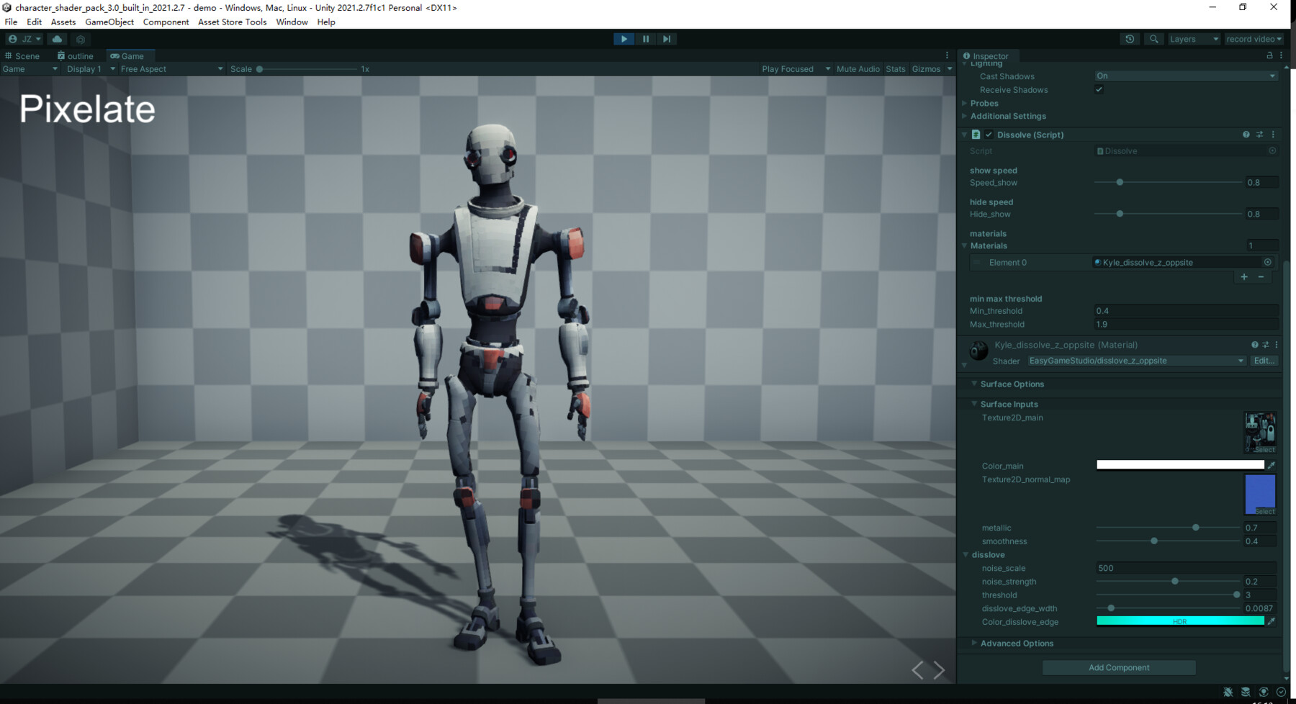Open the version history icon on the toolbar

coord(1130,39)
